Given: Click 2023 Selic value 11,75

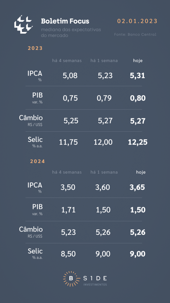Looking at the screenshot, I should click(68, 142).
